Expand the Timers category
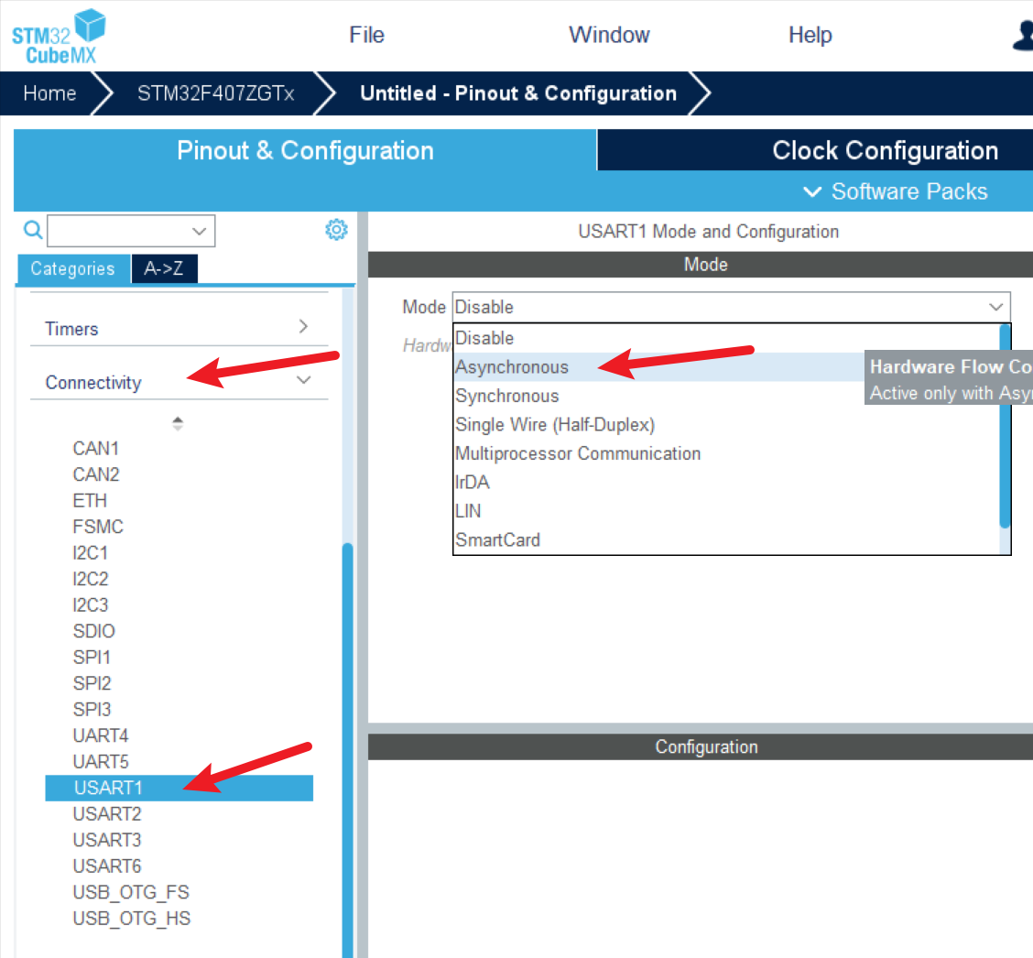1033x958 pixels. 179,328
